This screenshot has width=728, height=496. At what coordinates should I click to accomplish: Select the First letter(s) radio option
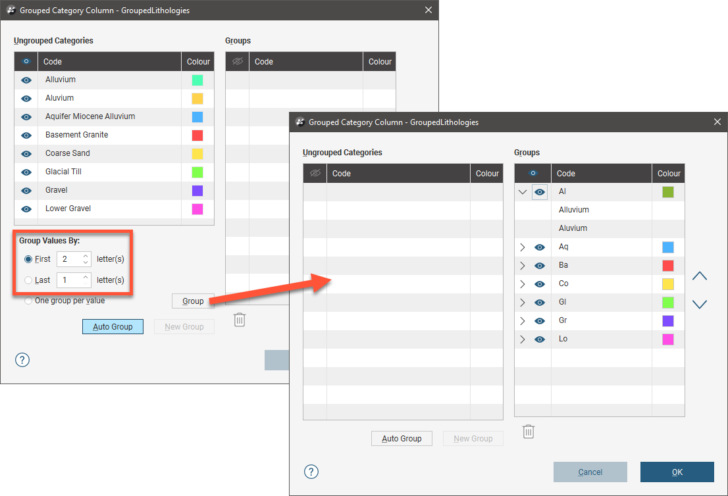28,259
